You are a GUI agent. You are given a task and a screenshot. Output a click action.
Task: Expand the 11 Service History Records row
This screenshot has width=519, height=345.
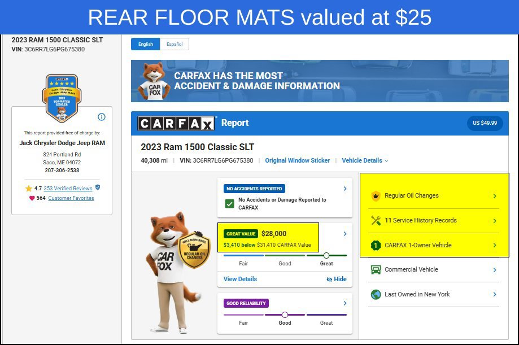click(x=434, y=221)
